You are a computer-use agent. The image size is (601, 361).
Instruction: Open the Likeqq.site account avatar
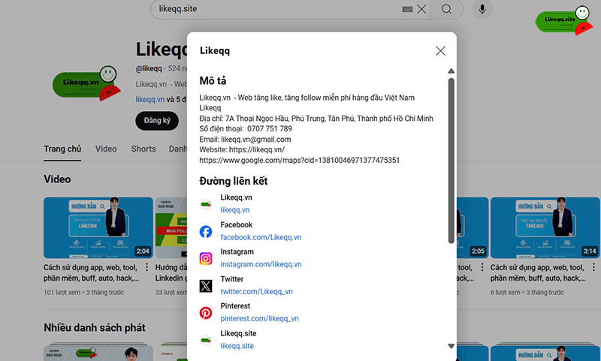(x=564, y=21)
